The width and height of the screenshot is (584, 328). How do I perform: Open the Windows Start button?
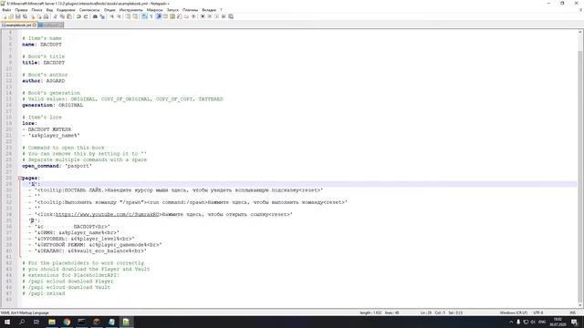click(7, 322)
